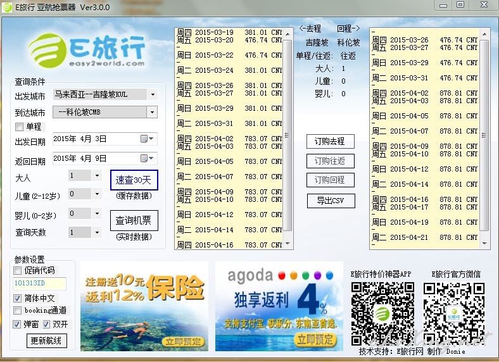Expand the 到达城市 dropdown
Screen dimensions: 499x362
[x=152, y=112]
